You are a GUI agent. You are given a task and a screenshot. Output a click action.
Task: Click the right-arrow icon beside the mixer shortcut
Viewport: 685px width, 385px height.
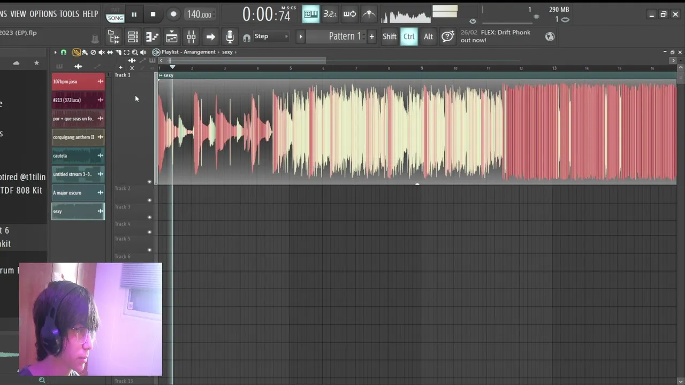tap(210, 37)
